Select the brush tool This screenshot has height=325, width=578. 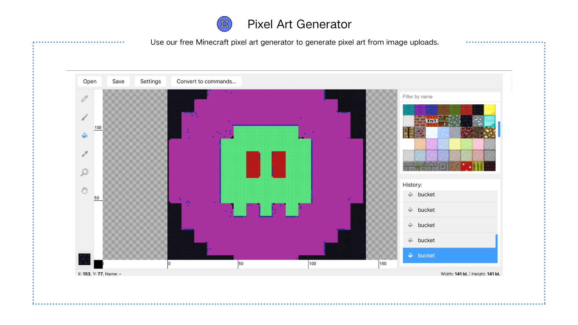pos(85,117)
